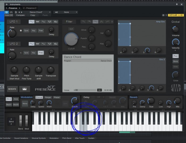Expand the 1 - Presence instrument dropdown arrow
The width and height of the screenshot is (186, 143).
pos(19,8)
